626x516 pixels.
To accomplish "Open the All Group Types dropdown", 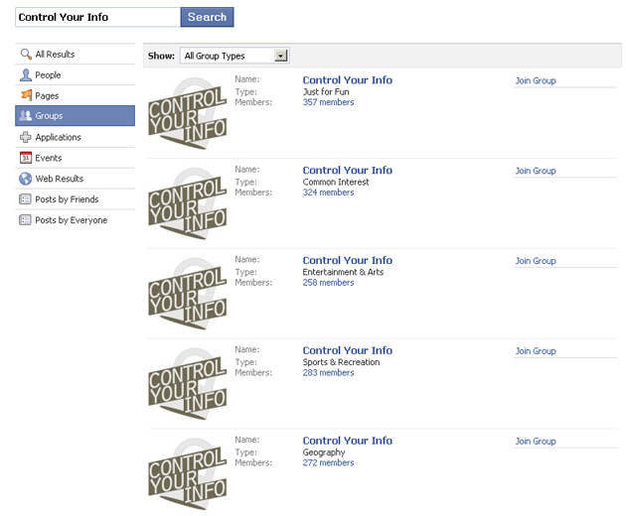I will pos(235,56).
